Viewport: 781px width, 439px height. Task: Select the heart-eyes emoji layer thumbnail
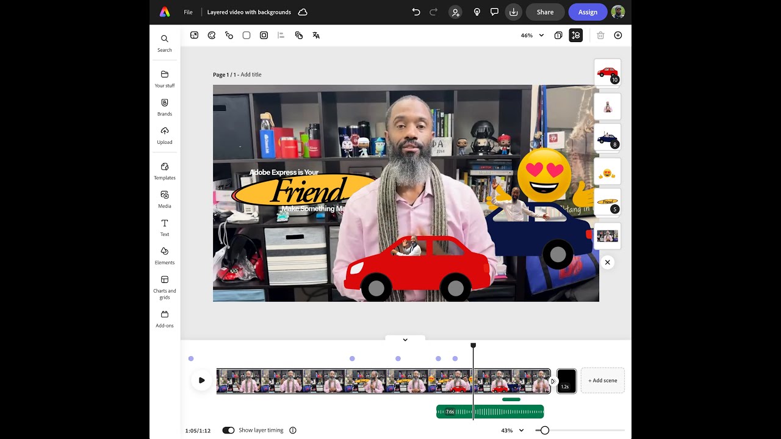[x=608, y=173]
